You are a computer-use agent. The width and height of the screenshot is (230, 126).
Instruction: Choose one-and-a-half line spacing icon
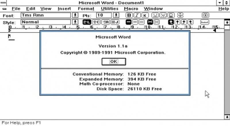(135, 22)
